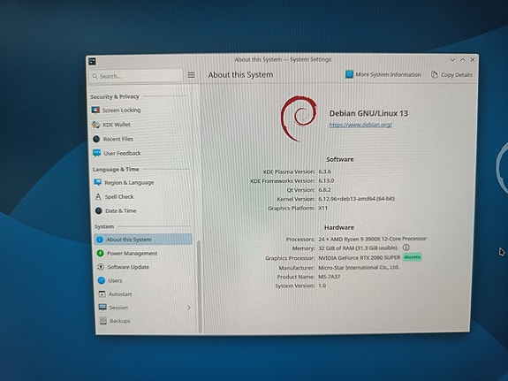This screenshot has height=381, width=508.
Task: Click KDE Plasma Version value 6.3.6
Action: coord(324,171)
